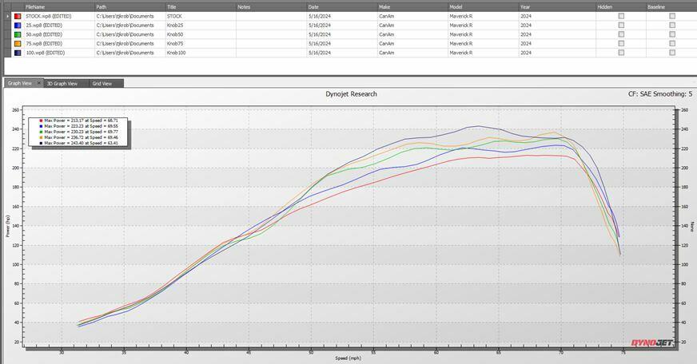
Task: Set the STOCK run as Baseline
Action: 672,16
